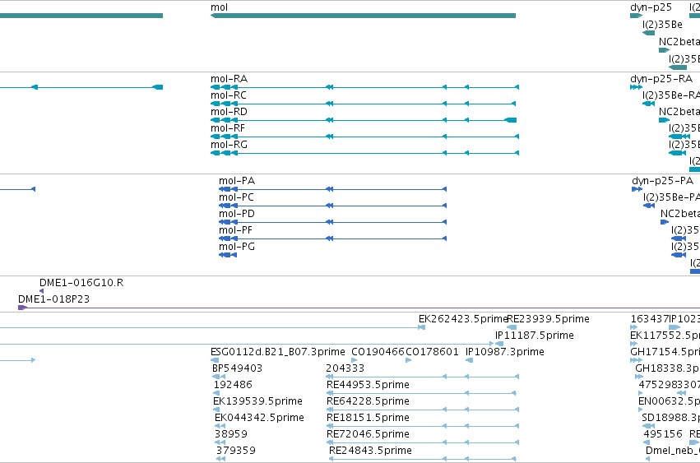Click the mol-PD protein label
700x463 pixels.
click(237, 214)
